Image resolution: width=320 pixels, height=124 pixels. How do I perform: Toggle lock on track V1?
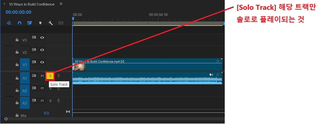[x=17, y=65]
